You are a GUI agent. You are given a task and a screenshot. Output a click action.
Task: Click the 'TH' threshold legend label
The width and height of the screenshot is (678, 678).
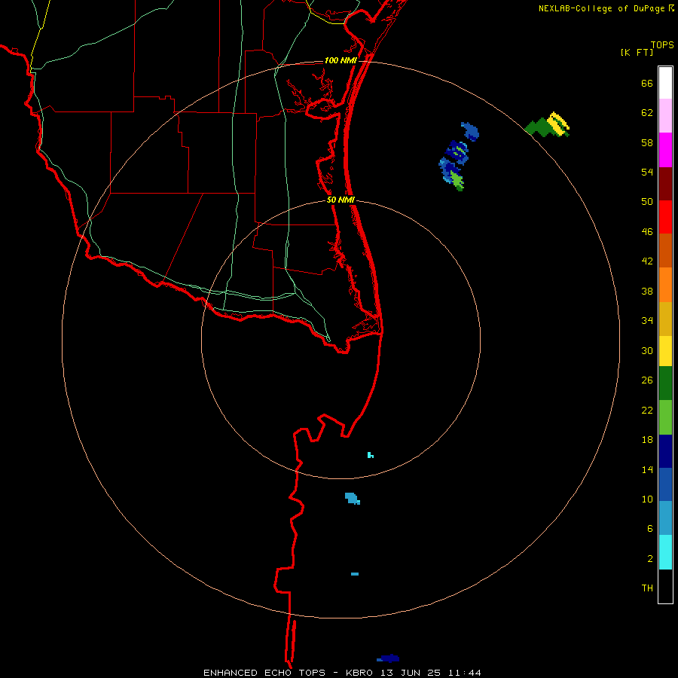tap(647, 588)
